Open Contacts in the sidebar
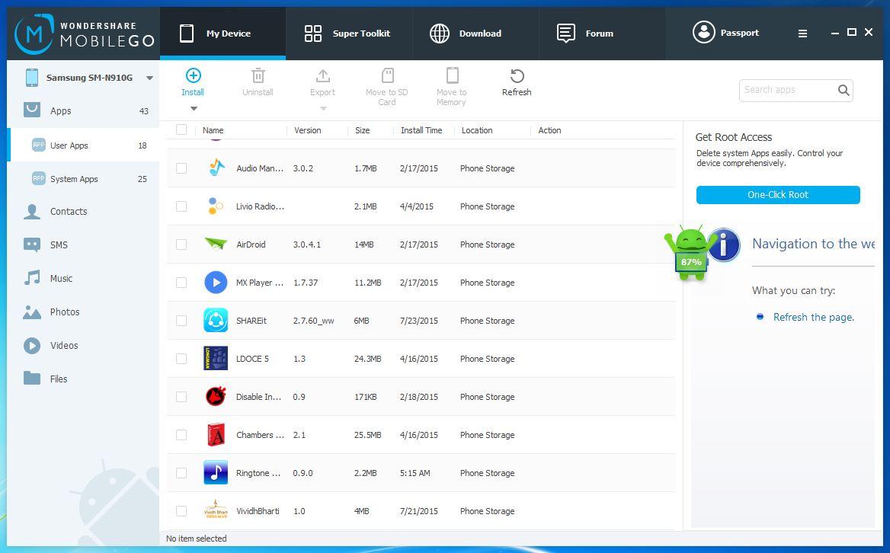The image size is (890, 553). point(84,212)
